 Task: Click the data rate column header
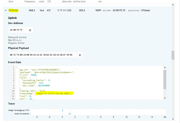coord(67,1)
